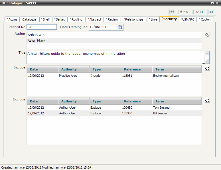Click the edit icon beside Exclude table
This screenshot has height=170, width=221.
pos(207,100)
